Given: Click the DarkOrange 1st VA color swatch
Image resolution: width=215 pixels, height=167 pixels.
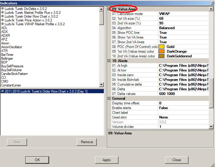Looking at the screenshot, I should [x=161, y=51].
